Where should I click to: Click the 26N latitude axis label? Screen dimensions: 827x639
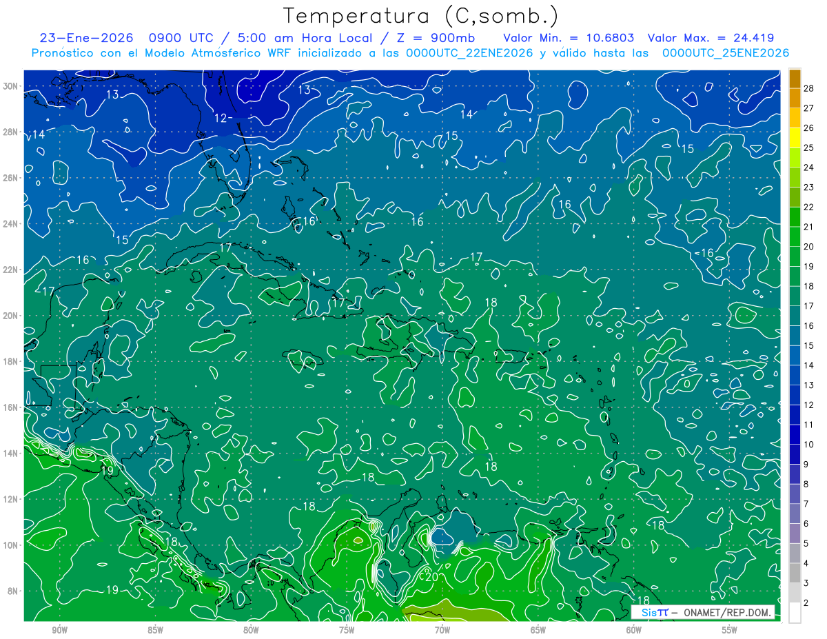coord(12,178)
